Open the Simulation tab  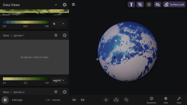[x=151, y=100]
